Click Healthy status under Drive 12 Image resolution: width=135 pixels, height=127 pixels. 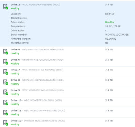point(15,125)
